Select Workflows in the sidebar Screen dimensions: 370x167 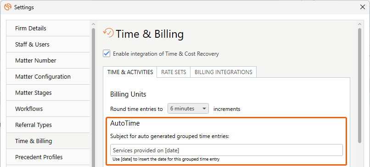(x=48, y=109)
